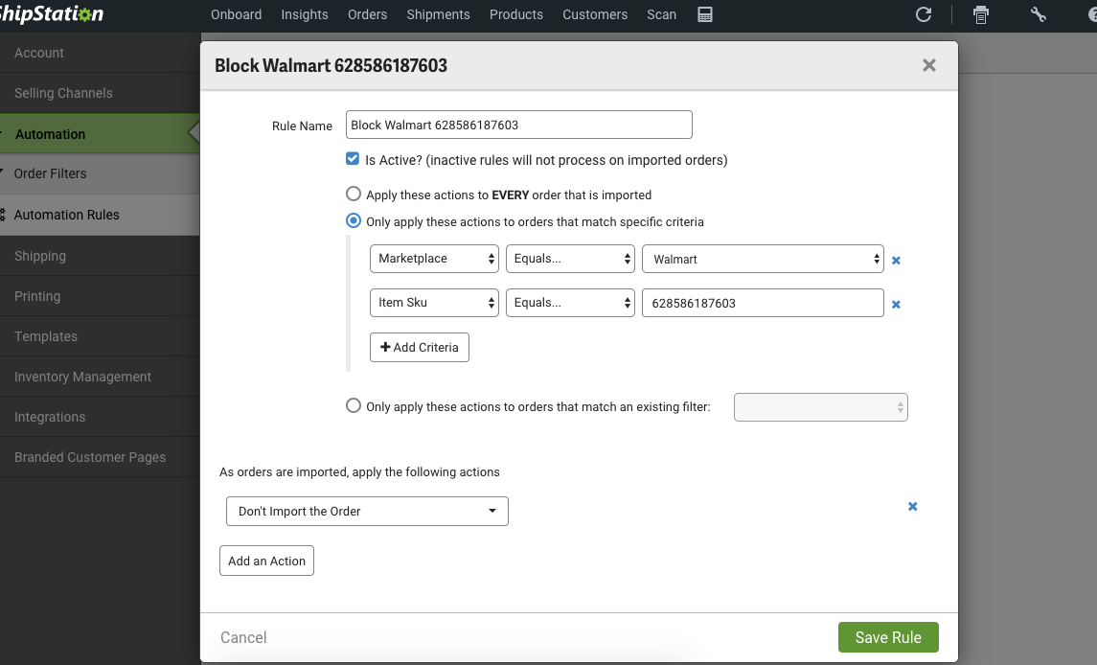Click the Add an Action button
Viewport: 1097px width, 665px height.
pos(266,561)
